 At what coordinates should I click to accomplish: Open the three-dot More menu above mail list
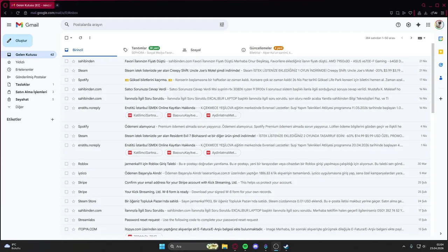click(x=90, y=38)
